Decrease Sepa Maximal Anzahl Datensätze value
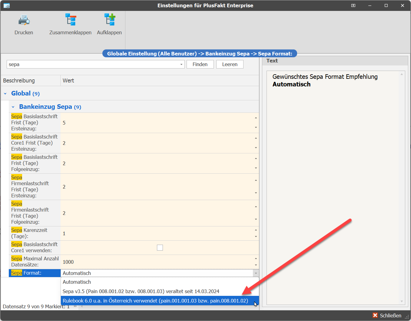 point(256,265)
